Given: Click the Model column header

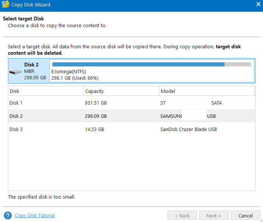Looking at the screenshot, I should click(x=207, y=91).
